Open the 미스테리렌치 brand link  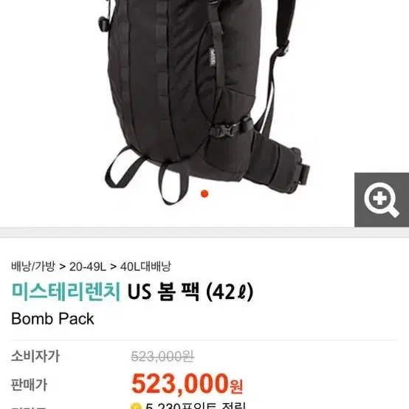[x=66, y=292]
